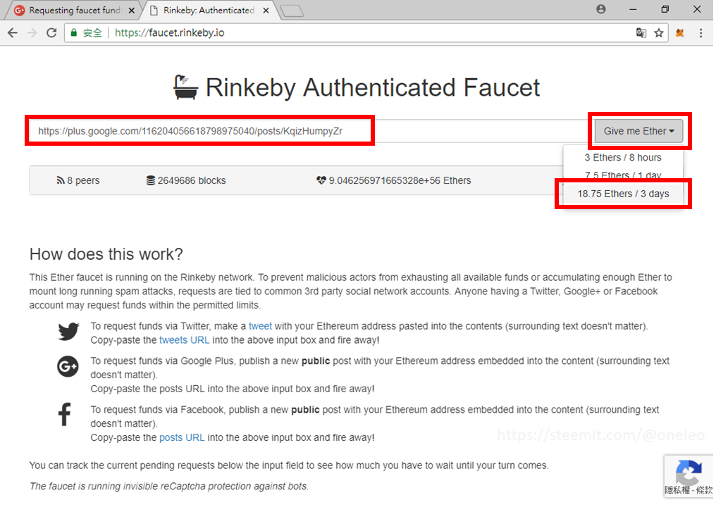Click the Twitter bird icon

(68, 332)
